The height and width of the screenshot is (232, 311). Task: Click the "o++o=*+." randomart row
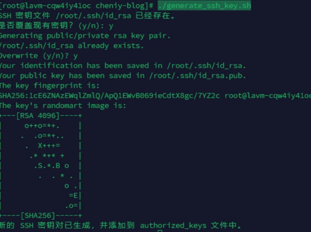[x=42, y=126]
